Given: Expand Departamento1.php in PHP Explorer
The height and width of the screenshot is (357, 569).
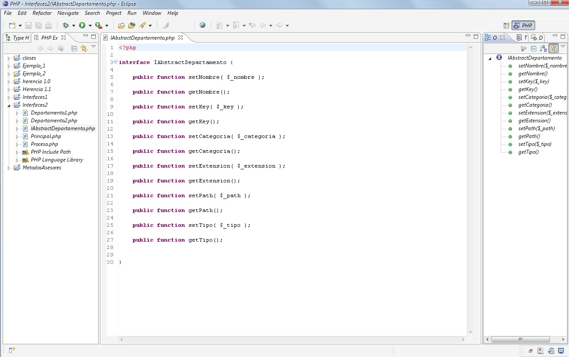Looking at the screenshot, I should pyautogui.click(x=17, y=112).
